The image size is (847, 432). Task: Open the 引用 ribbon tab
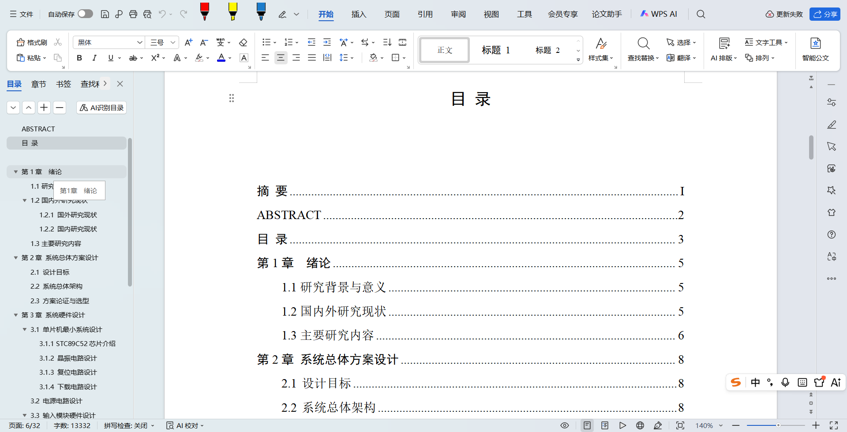425,14
